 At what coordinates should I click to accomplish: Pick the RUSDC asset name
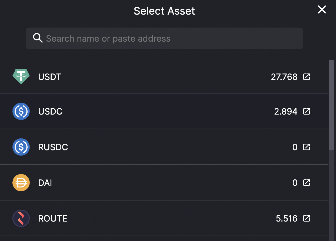pos(53,147)
